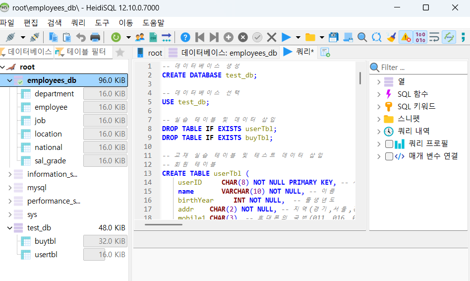Viewport: 470px width, 281px height.
Task: Click the editor vertical scrollbar thumb
Action: click(360, 78)
